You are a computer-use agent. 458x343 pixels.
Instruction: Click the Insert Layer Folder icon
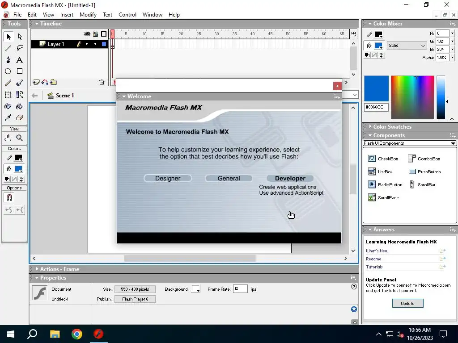click(x=53, y=82)
